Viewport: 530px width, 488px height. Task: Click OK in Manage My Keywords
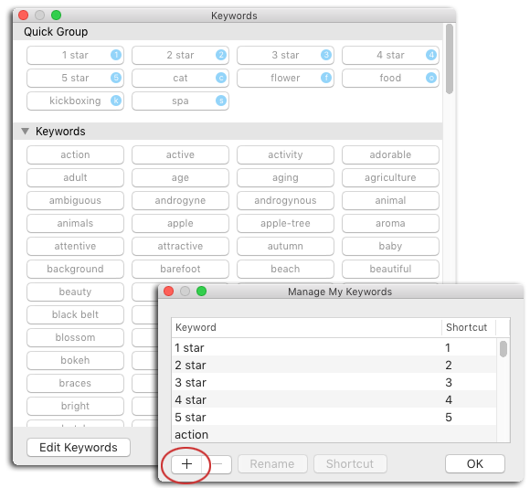tap(475, 463)
